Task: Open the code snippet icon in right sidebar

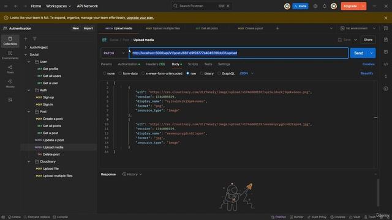Action: (x=386, y=64)
